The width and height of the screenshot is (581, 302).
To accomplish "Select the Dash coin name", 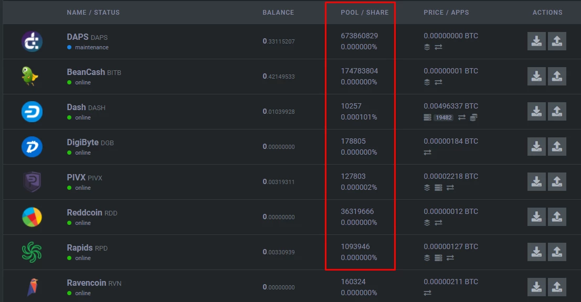I will point(76,107).
